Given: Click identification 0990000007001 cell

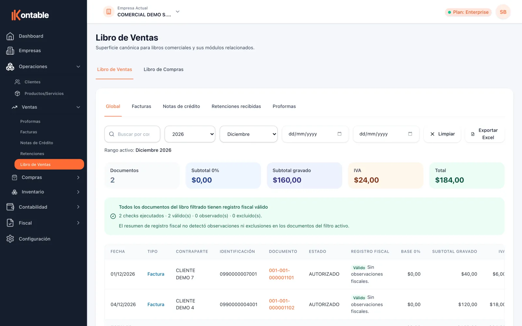Looking at the screenshot, I should pyautogui.click(x=238, y=274).
